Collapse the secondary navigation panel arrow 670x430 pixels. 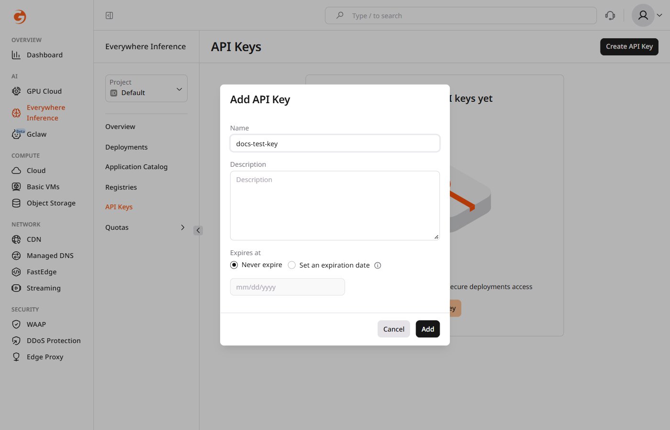[x=198, y=230]
